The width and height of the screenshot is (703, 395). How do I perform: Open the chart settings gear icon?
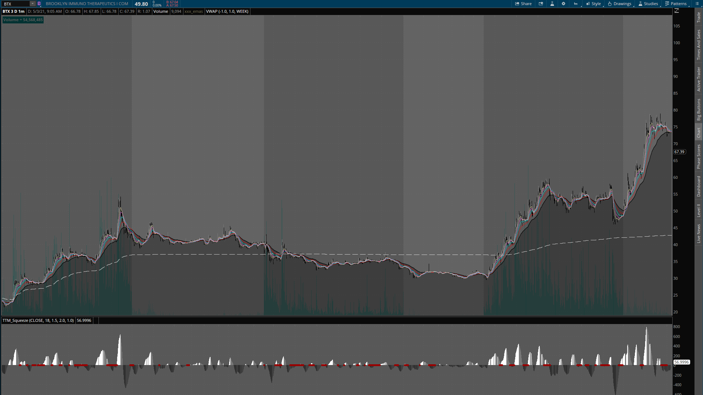click(563, 4)
